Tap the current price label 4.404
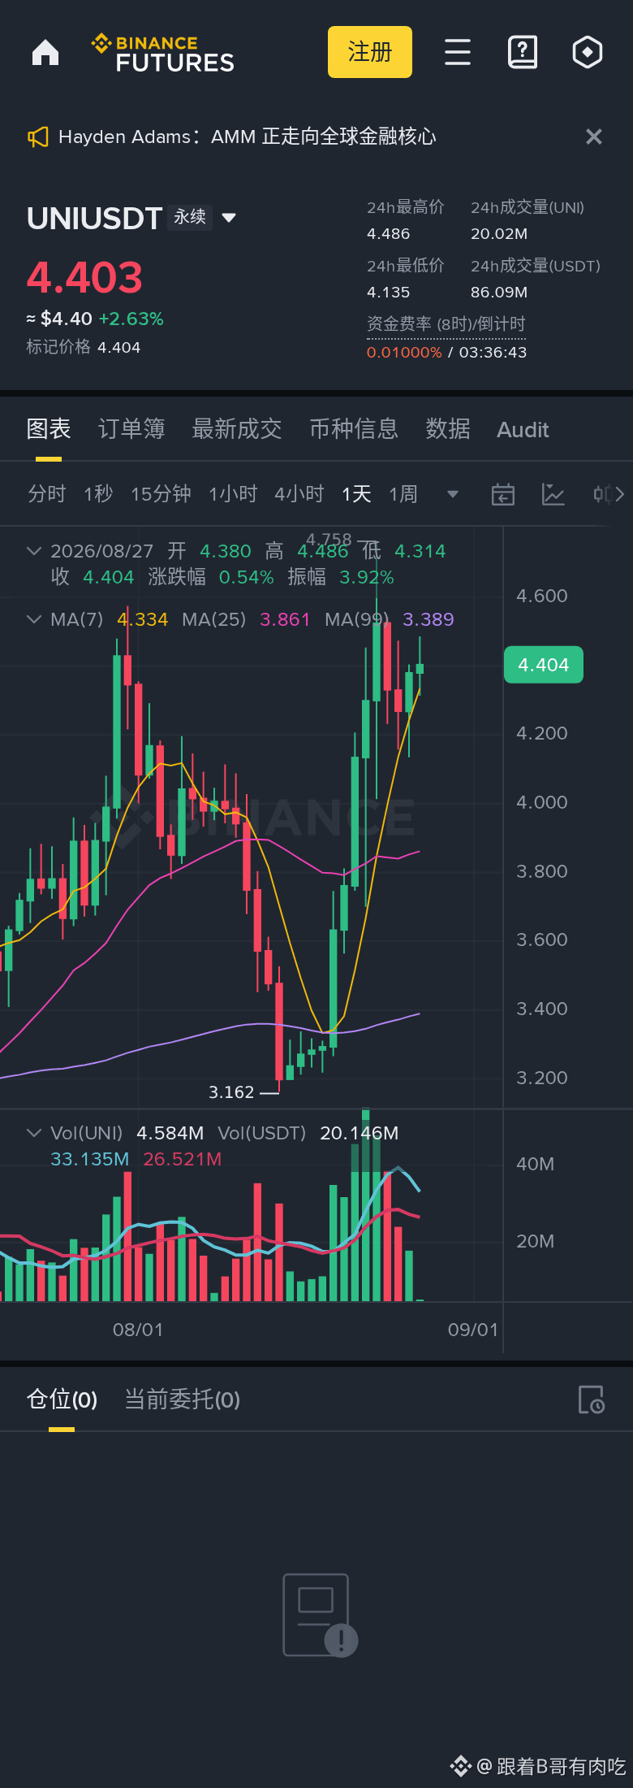The height and width of the screenshot is (1788, 633). click(544, 665)
